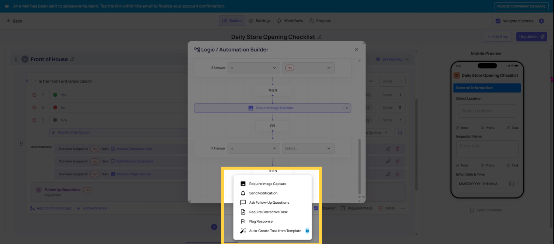The height and width of the screenshot is (244, 554).
Task: Delete the Require Corrective Task automation
Action: click(x=398, y=149)
